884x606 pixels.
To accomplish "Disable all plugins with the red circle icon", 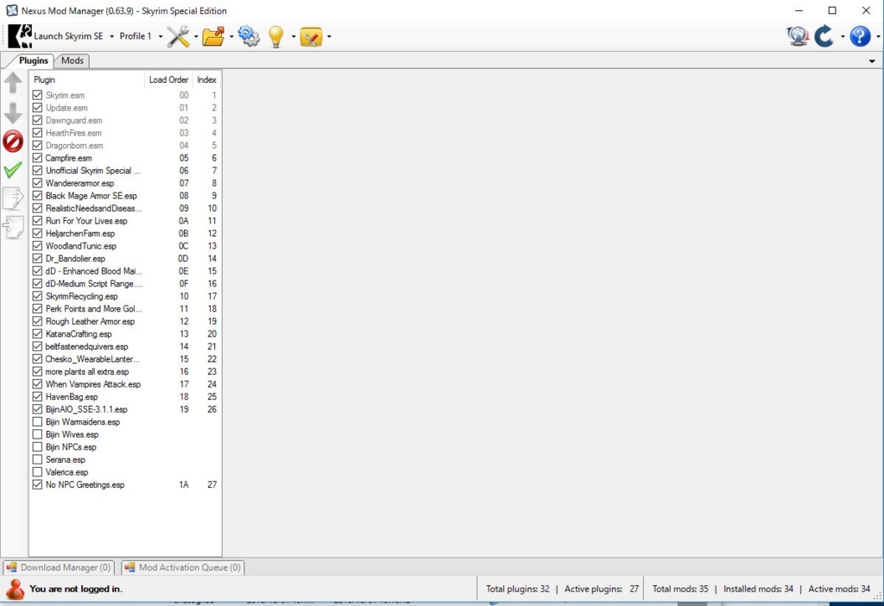I will click(x=13, y=142).
